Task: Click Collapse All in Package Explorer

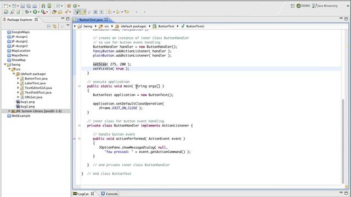Action: point(49,26)
